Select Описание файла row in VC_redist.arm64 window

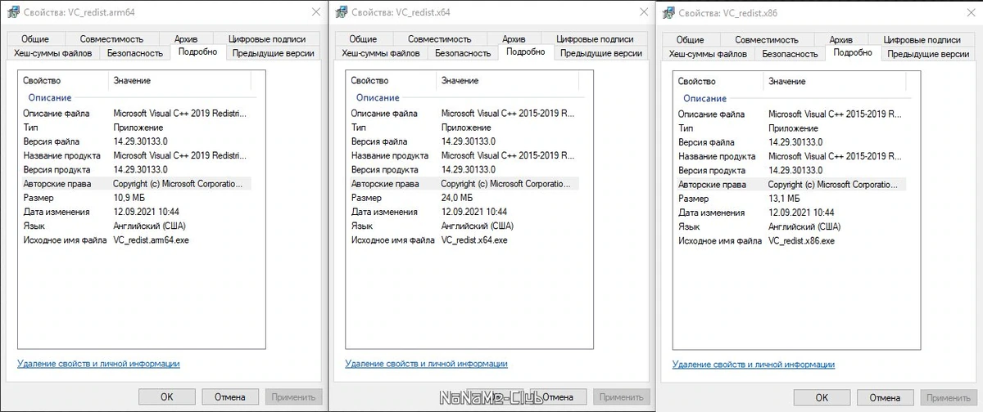[135, 114]
